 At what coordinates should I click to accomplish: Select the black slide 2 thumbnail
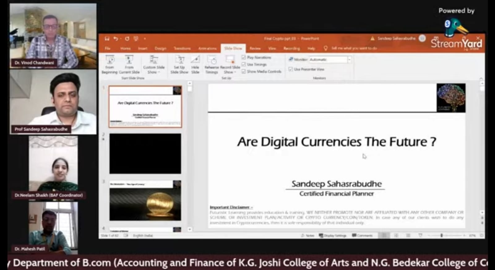[145, 154]
